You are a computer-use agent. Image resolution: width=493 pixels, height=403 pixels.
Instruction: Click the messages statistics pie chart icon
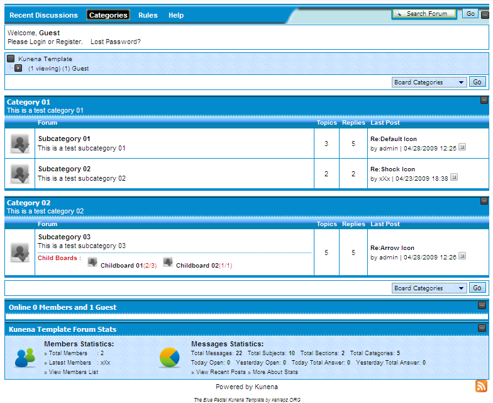click(x=170, y=358)
